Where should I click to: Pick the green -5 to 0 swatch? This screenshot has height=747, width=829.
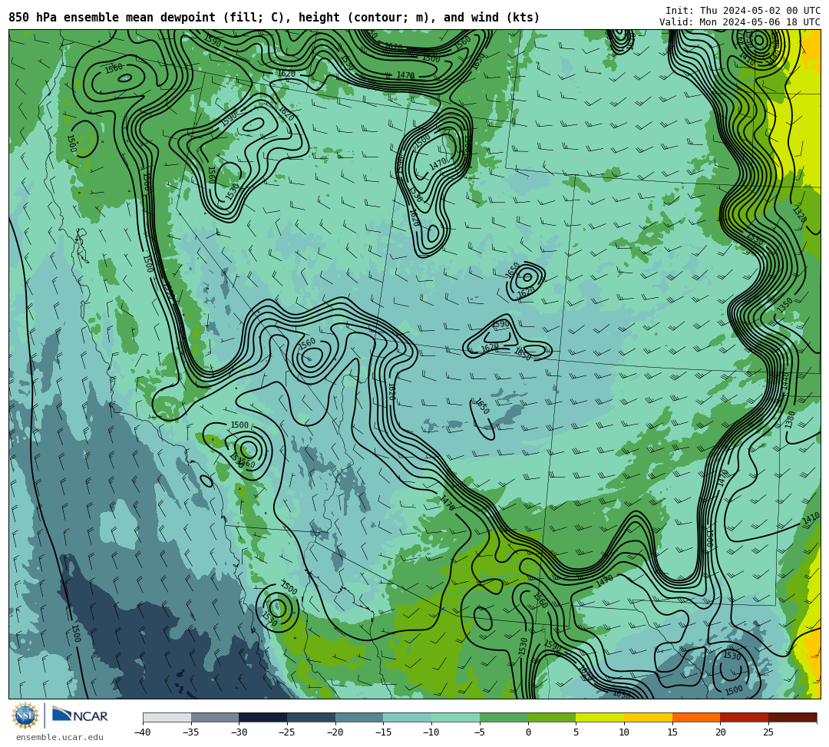tap(504, 717)
